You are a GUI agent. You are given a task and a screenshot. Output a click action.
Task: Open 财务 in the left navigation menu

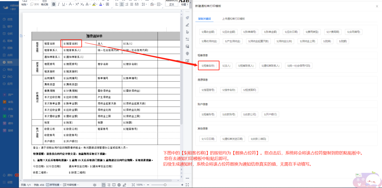pos(9,62)
